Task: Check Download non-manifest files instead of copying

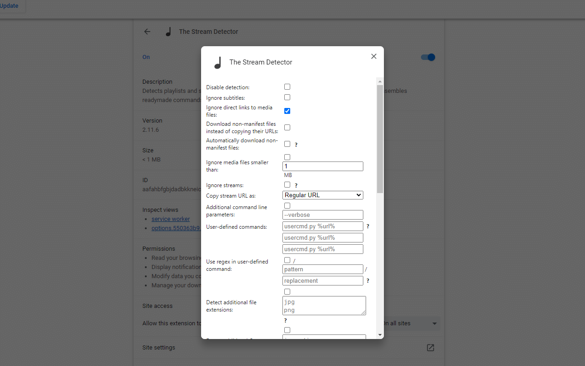Action: tap(287, 128)
